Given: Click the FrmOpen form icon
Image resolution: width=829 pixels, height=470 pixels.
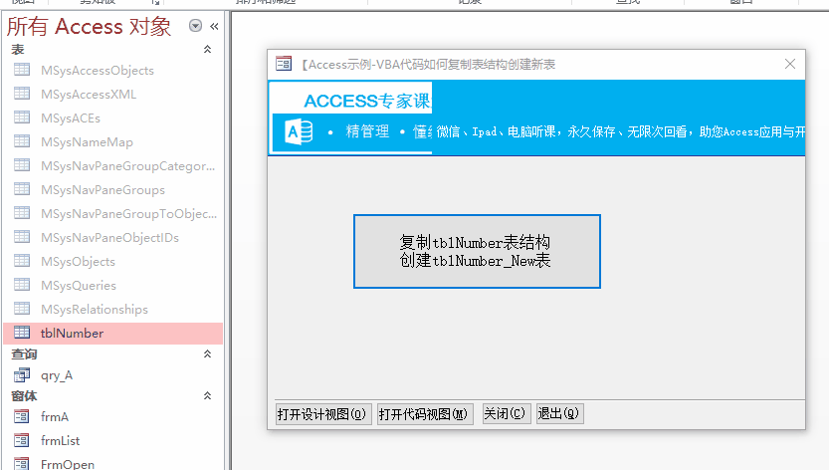Looking at the screenshot, I should 22,464.
